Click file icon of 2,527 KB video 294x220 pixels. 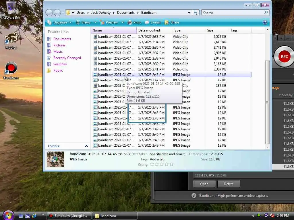[x=95, y=37]
